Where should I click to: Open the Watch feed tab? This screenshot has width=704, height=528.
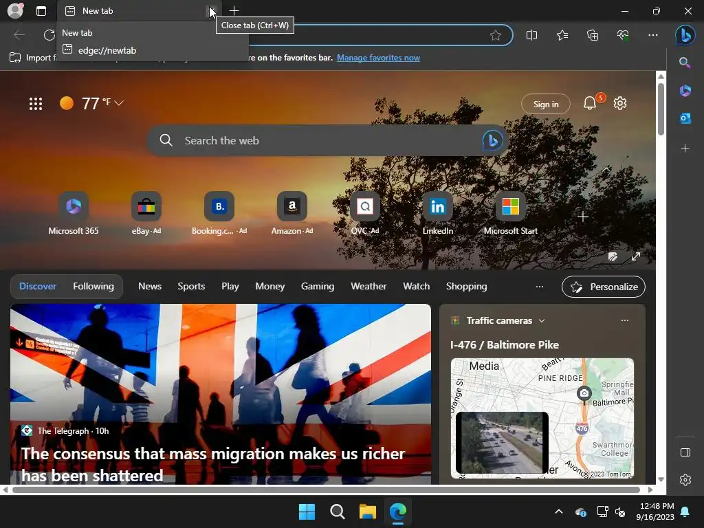[x=416, y=287]
